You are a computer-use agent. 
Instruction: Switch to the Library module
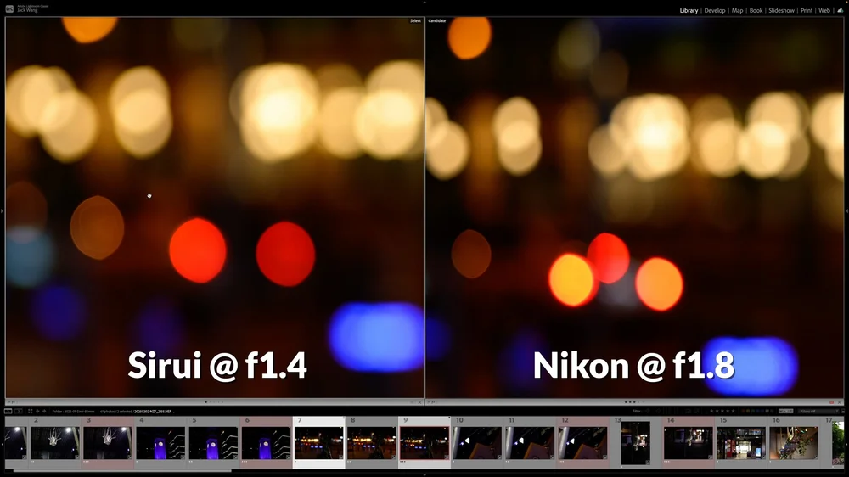pyautogui.click(x=689, y=10)
